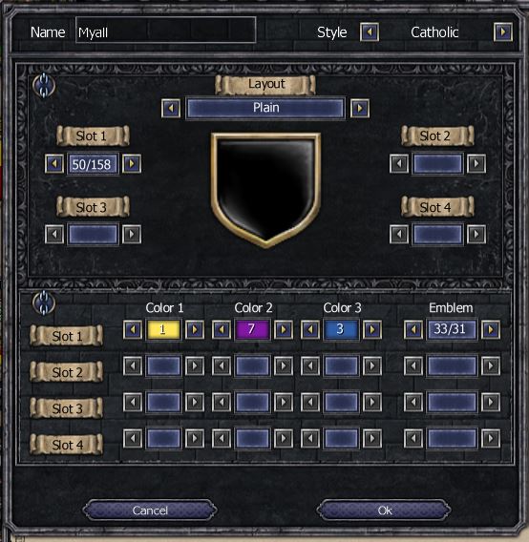Screen dimensions: 529x542
Task: Switch to the previous Style before Catholic
Action: tap(370, 32)
